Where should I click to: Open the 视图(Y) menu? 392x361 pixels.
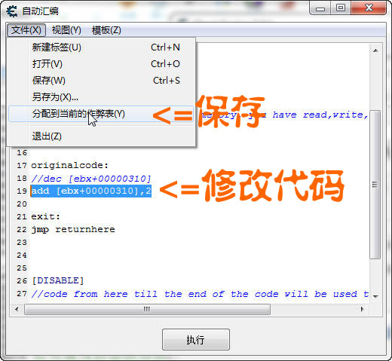point(66,30)
